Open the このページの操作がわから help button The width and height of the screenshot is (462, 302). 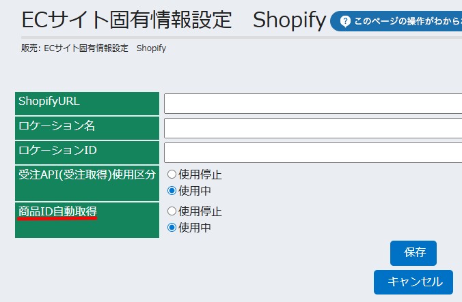[403, 21]
